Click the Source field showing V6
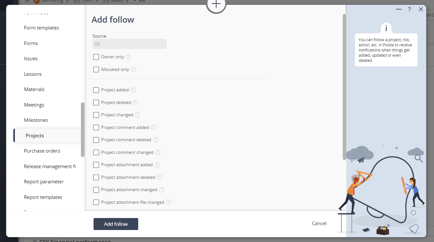 coord(129,44)
